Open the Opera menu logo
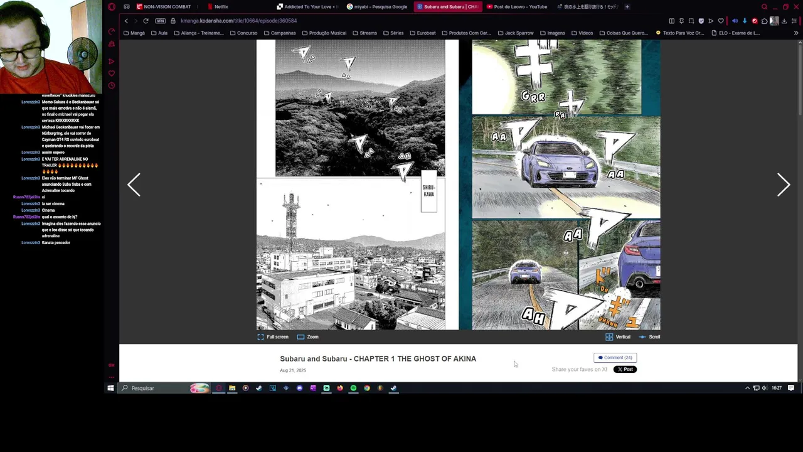 pos(112,7)
